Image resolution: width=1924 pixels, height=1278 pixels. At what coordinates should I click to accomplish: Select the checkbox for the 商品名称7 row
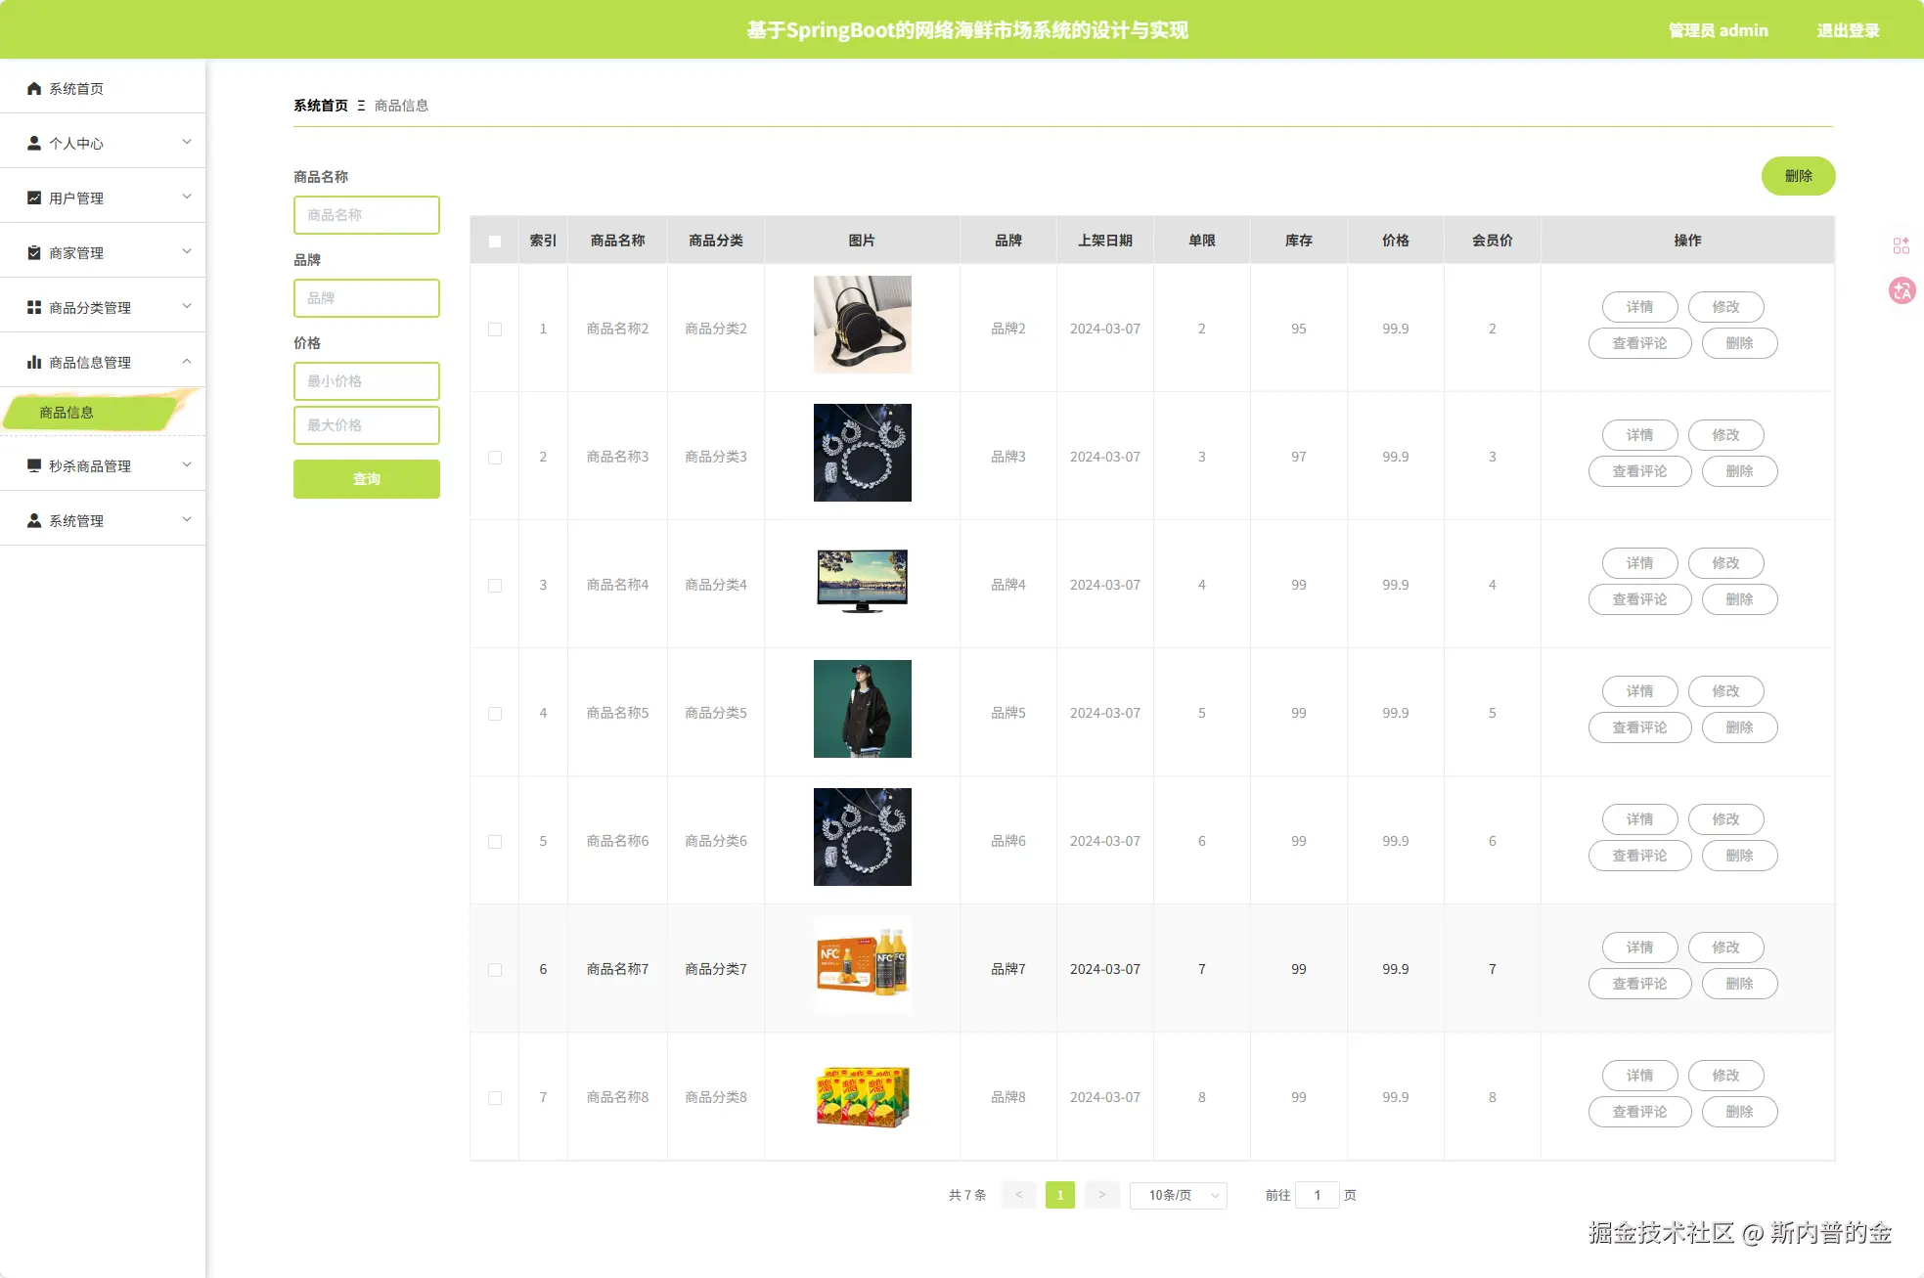tap(495, 970)
